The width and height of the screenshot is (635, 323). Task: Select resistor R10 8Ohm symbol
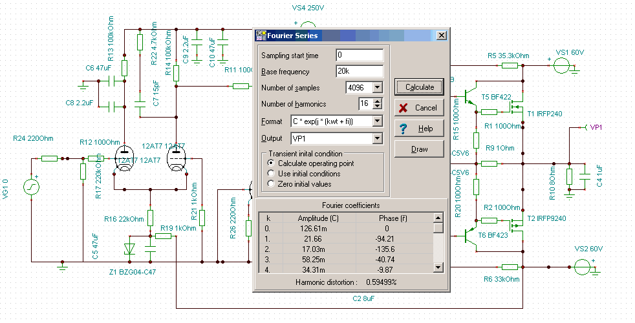(x=570, y=177)
